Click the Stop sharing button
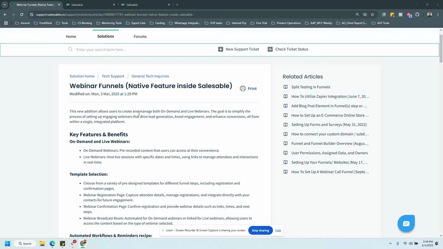The image size is (443, 249). pos(260,230)
